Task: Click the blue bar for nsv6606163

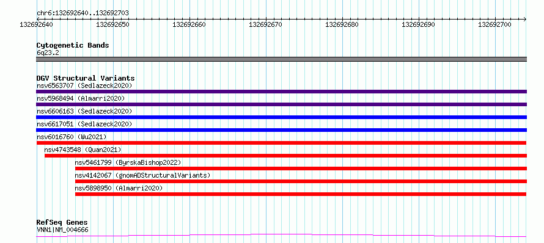Action: (x=281, y=117)
